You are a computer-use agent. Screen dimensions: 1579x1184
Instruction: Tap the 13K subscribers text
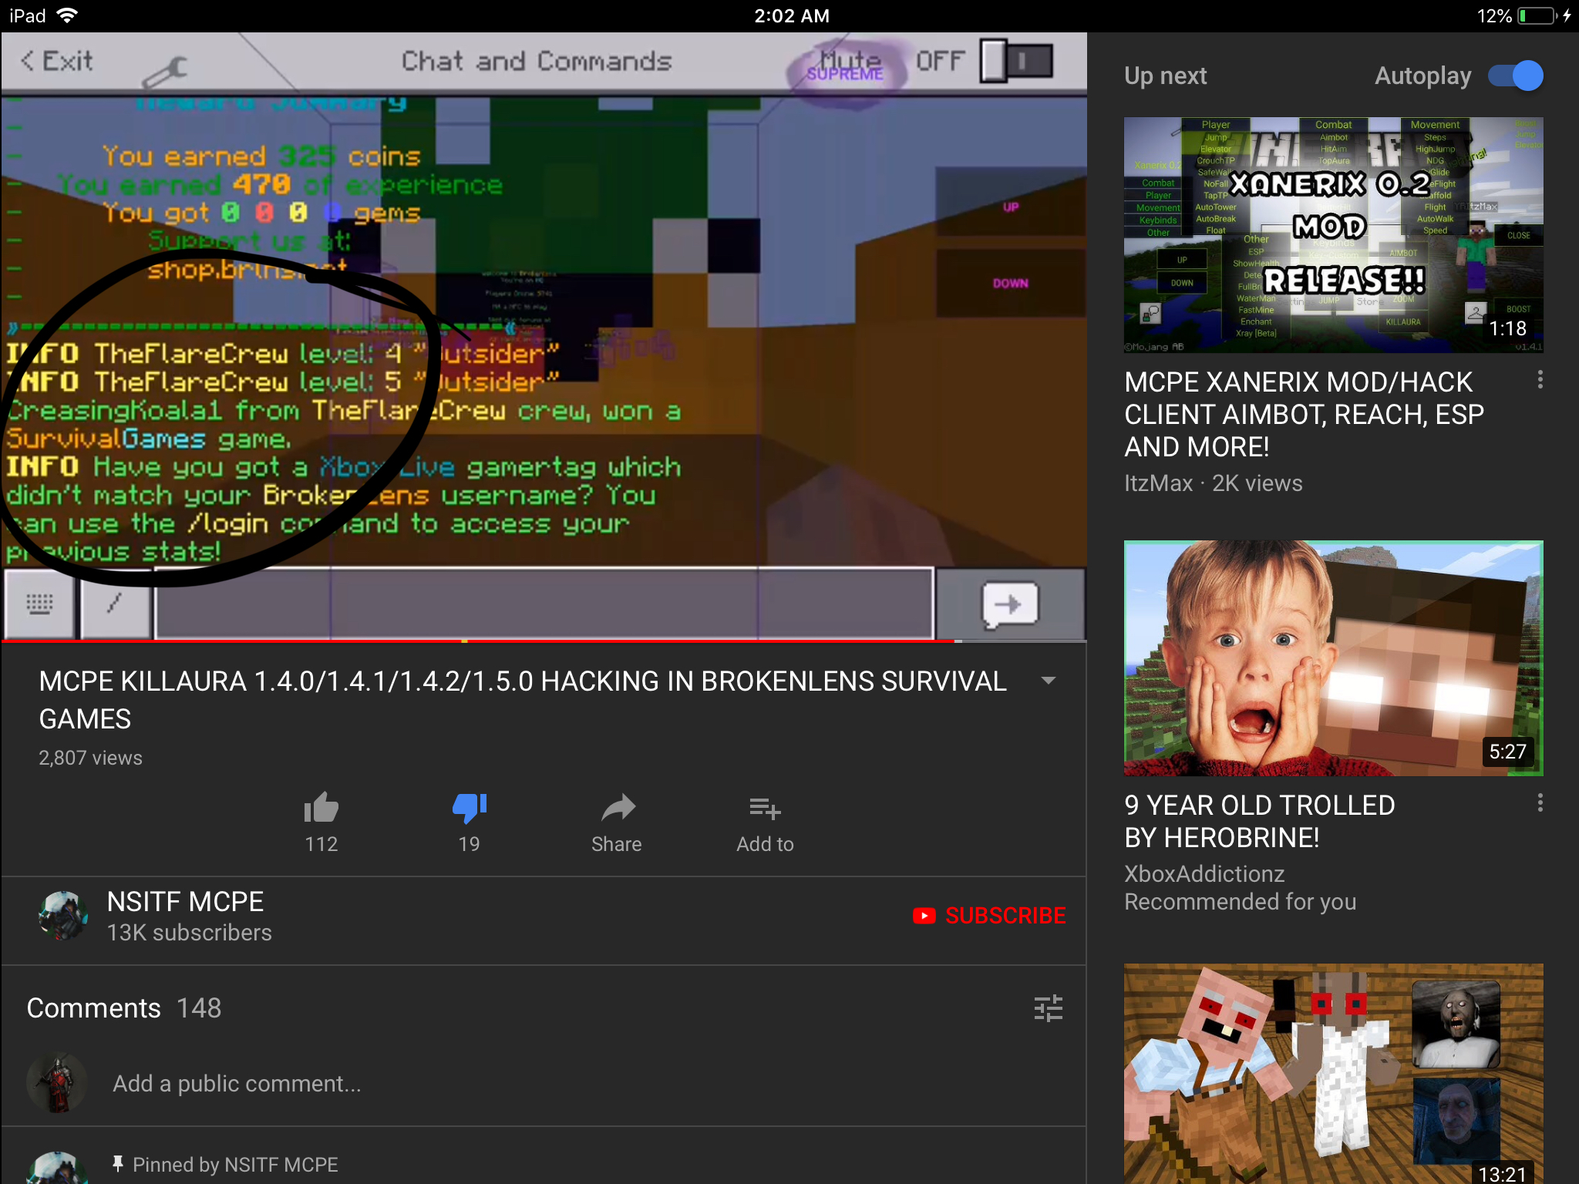(190, 933)
